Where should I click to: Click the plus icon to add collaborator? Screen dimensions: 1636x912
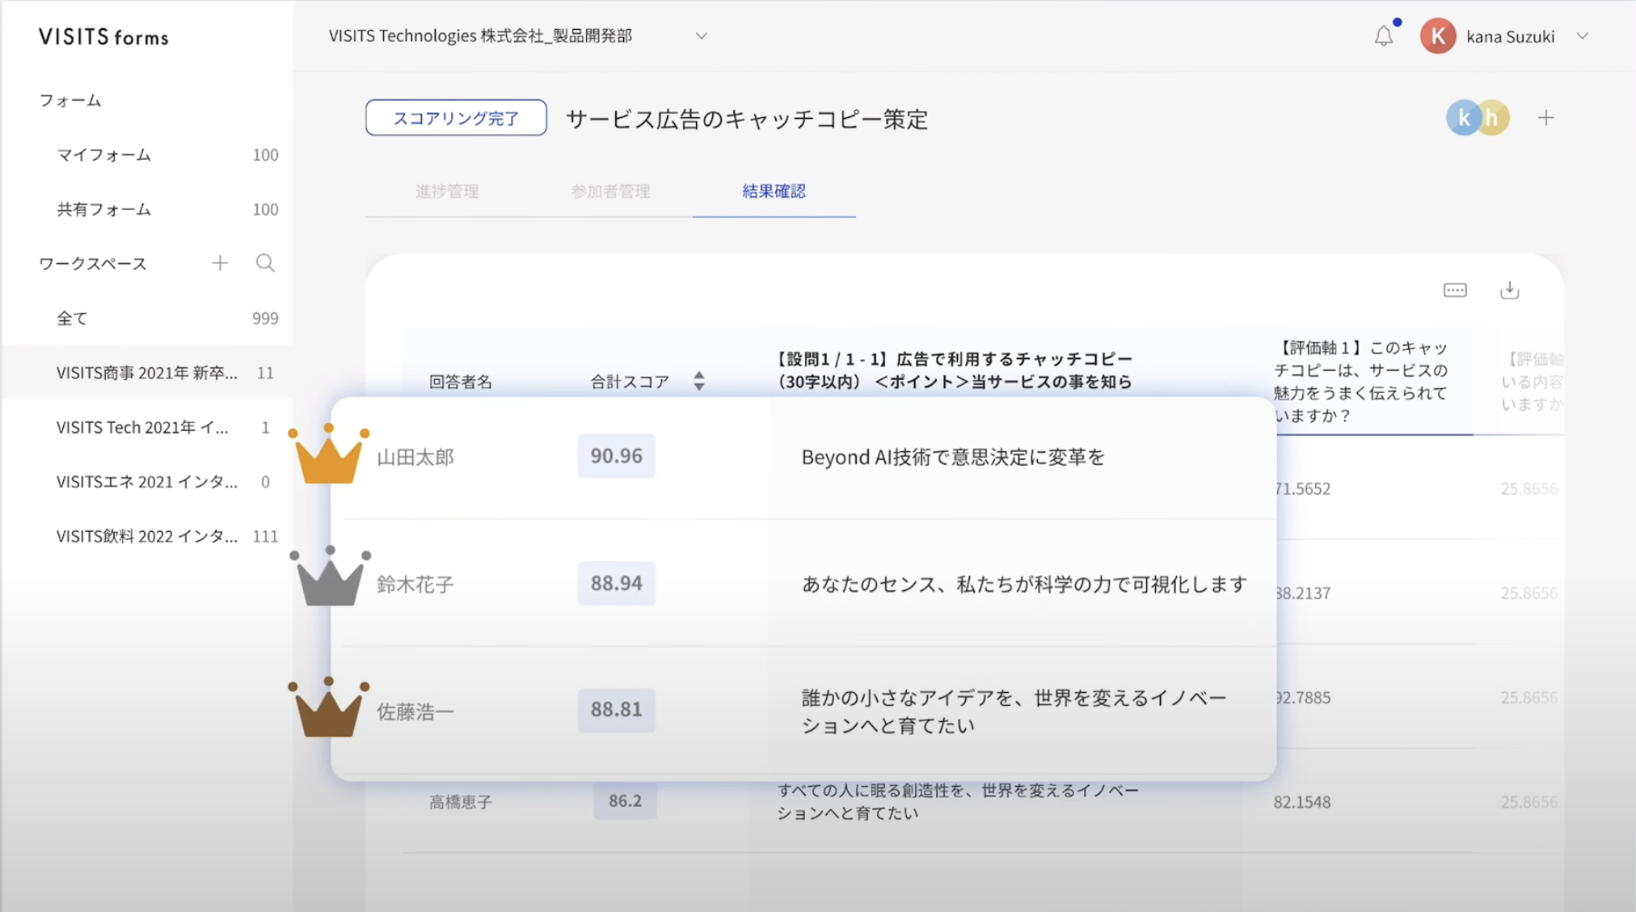(1545, 118)
